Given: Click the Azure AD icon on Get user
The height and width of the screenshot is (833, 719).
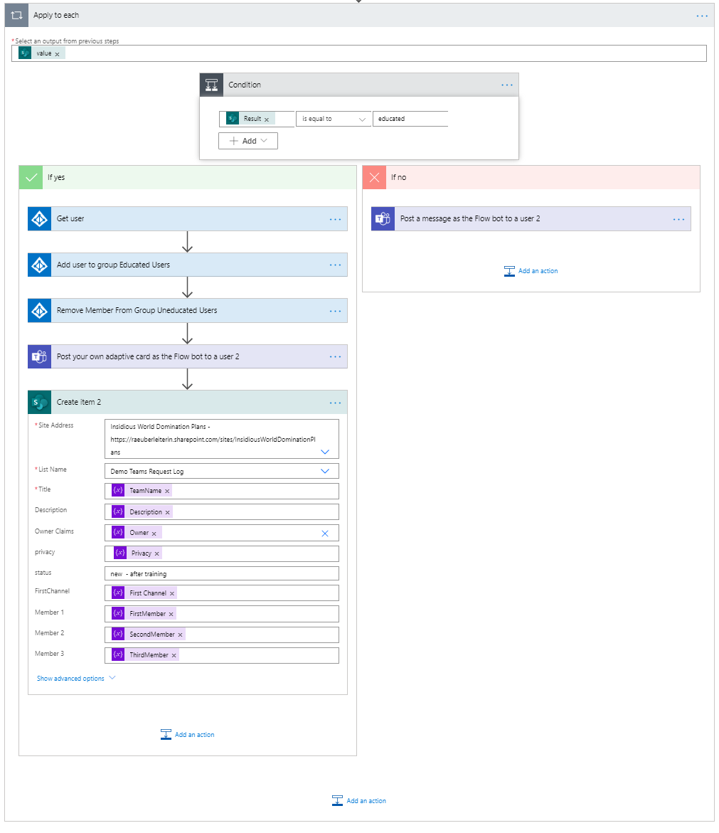Looking at the screenshot, I should coord(39,218).
